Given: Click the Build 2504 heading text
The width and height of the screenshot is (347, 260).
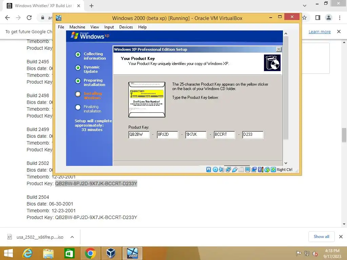Looking at the screenshot, I should 38,197.
